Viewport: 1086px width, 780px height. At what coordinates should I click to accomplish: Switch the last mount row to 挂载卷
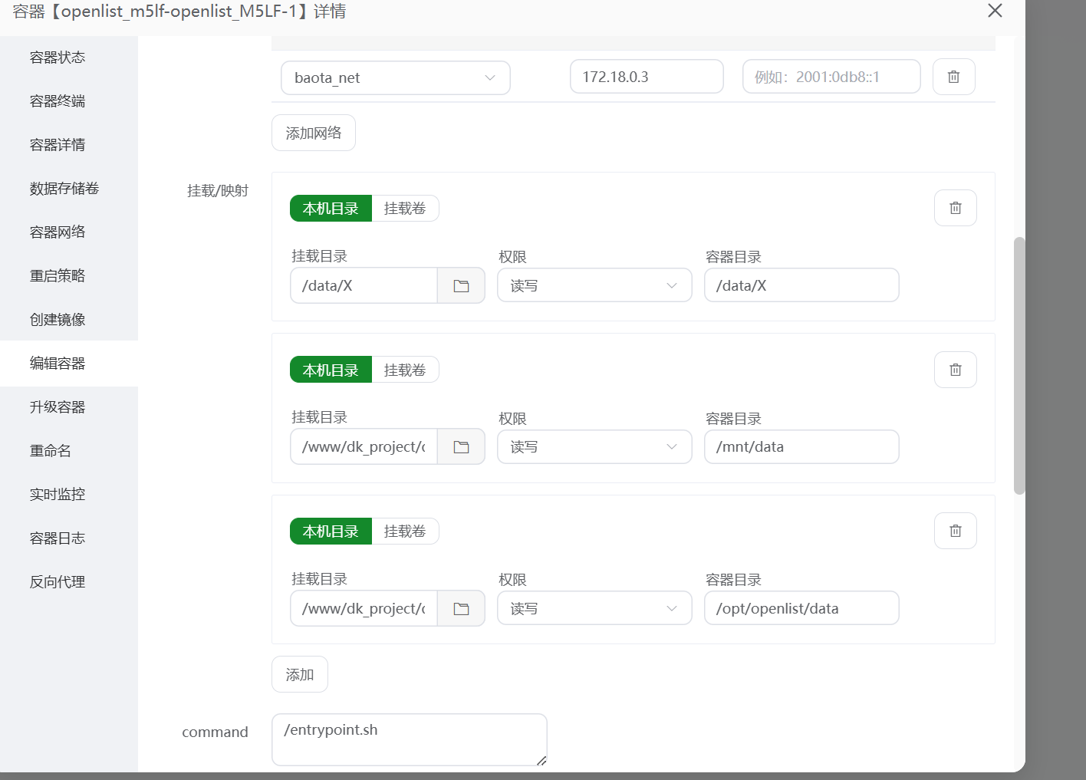click(x=406, y=530)
